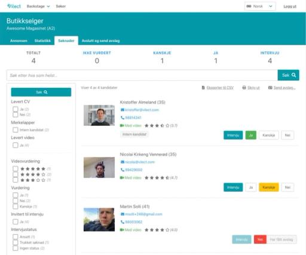
Task: Click the Vilect logo
Action: (x=14, y=6)
